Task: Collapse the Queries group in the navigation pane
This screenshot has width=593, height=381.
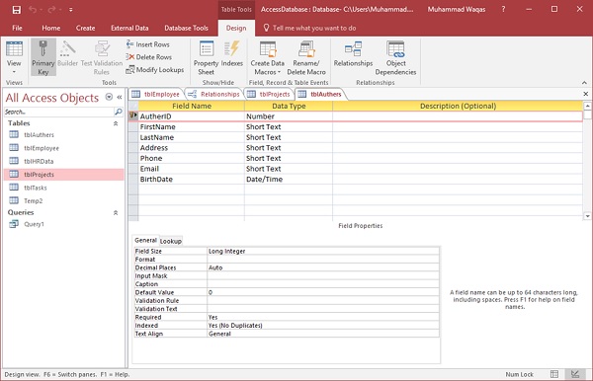Action: [116, 212]
